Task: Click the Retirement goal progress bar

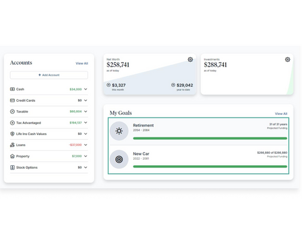Action: 210,139
